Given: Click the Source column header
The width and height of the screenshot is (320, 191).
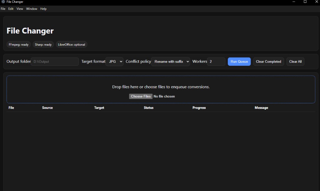Looking at the screenshot, I should click(x=47, y=108).
